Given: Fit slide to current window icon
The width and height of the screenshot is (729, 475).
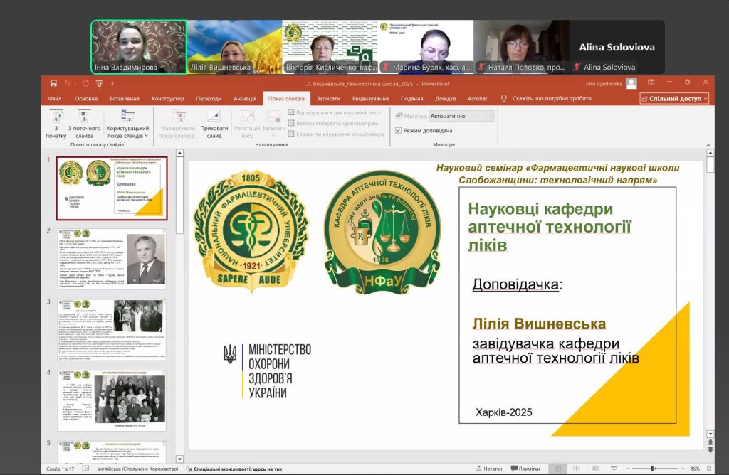Looking at the screenshot, I should (x=709, y=469).
